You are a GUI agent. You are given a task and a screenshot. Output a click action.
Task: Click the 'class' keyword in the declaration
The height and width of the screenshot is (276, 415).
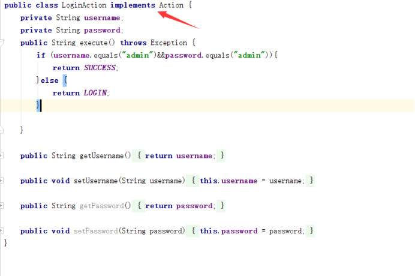(x=47, y=5)
